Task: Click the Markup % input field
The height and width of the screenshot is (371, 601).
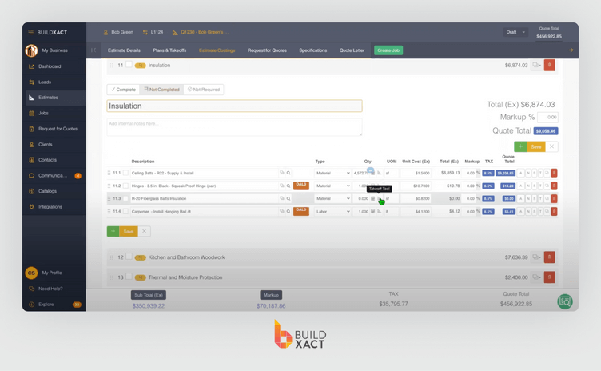Action: click(547, 117)
